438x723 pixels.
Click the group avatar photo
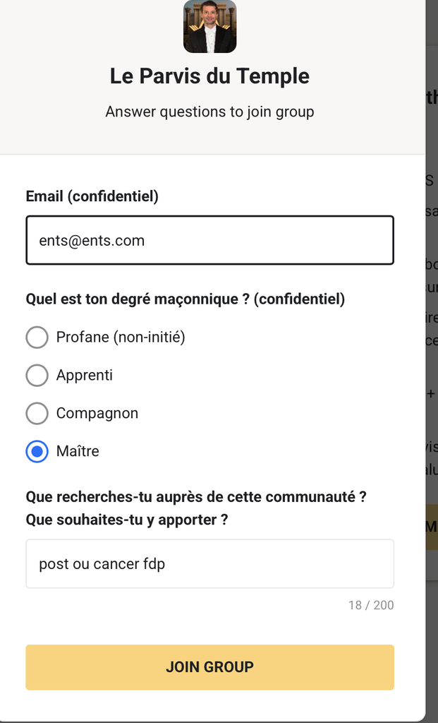click(x=209, y=26)
